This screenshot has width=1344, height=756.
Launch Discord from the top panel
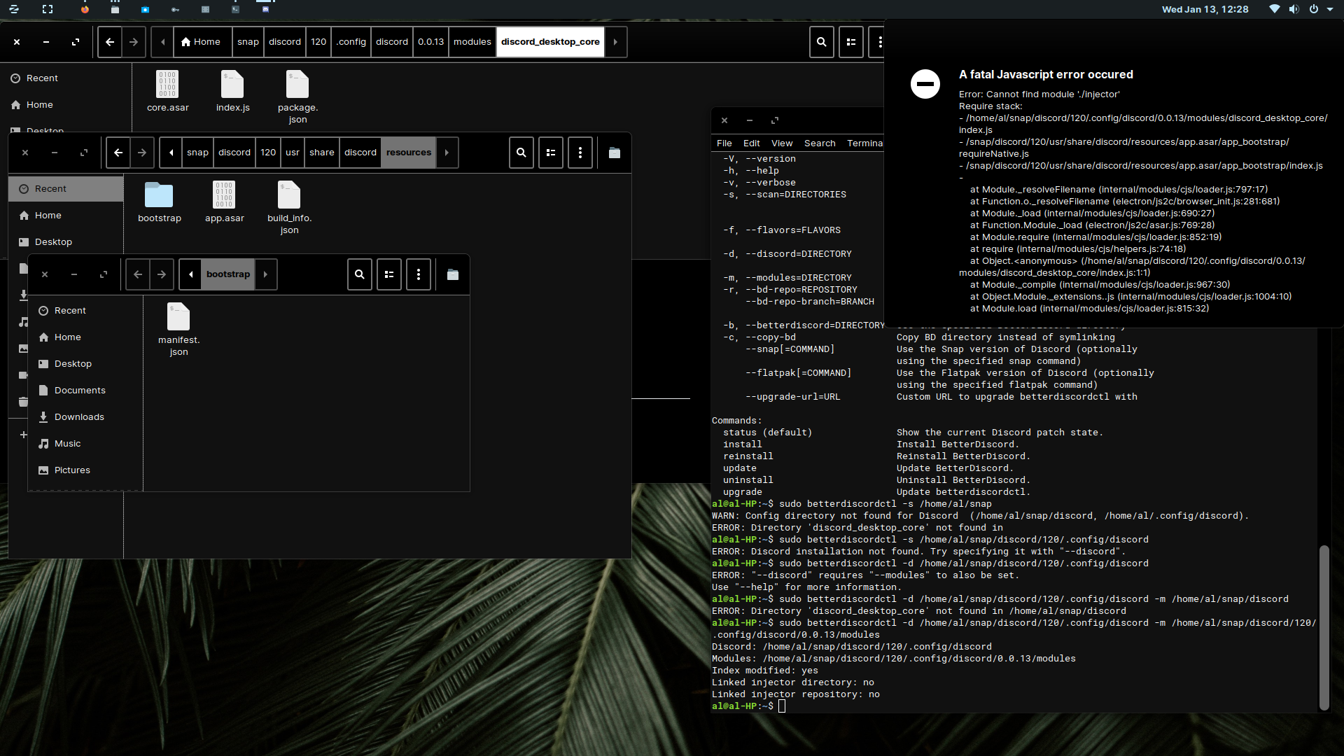[x=266, y=10]
